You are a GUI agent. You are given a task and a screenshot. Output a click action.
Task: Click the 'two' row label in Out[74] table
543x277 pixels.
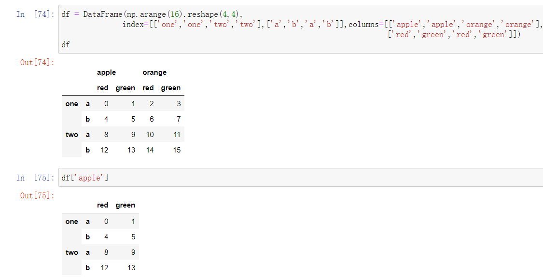pyautogui.click(x=72, y=135)
